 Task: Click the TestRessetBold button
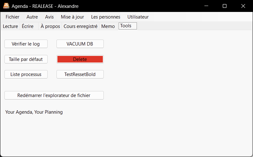click(x=80, y=74)
